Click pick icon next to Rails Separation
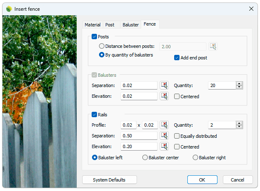The height and width of the screenshot is (191, 260). (164, 136)
